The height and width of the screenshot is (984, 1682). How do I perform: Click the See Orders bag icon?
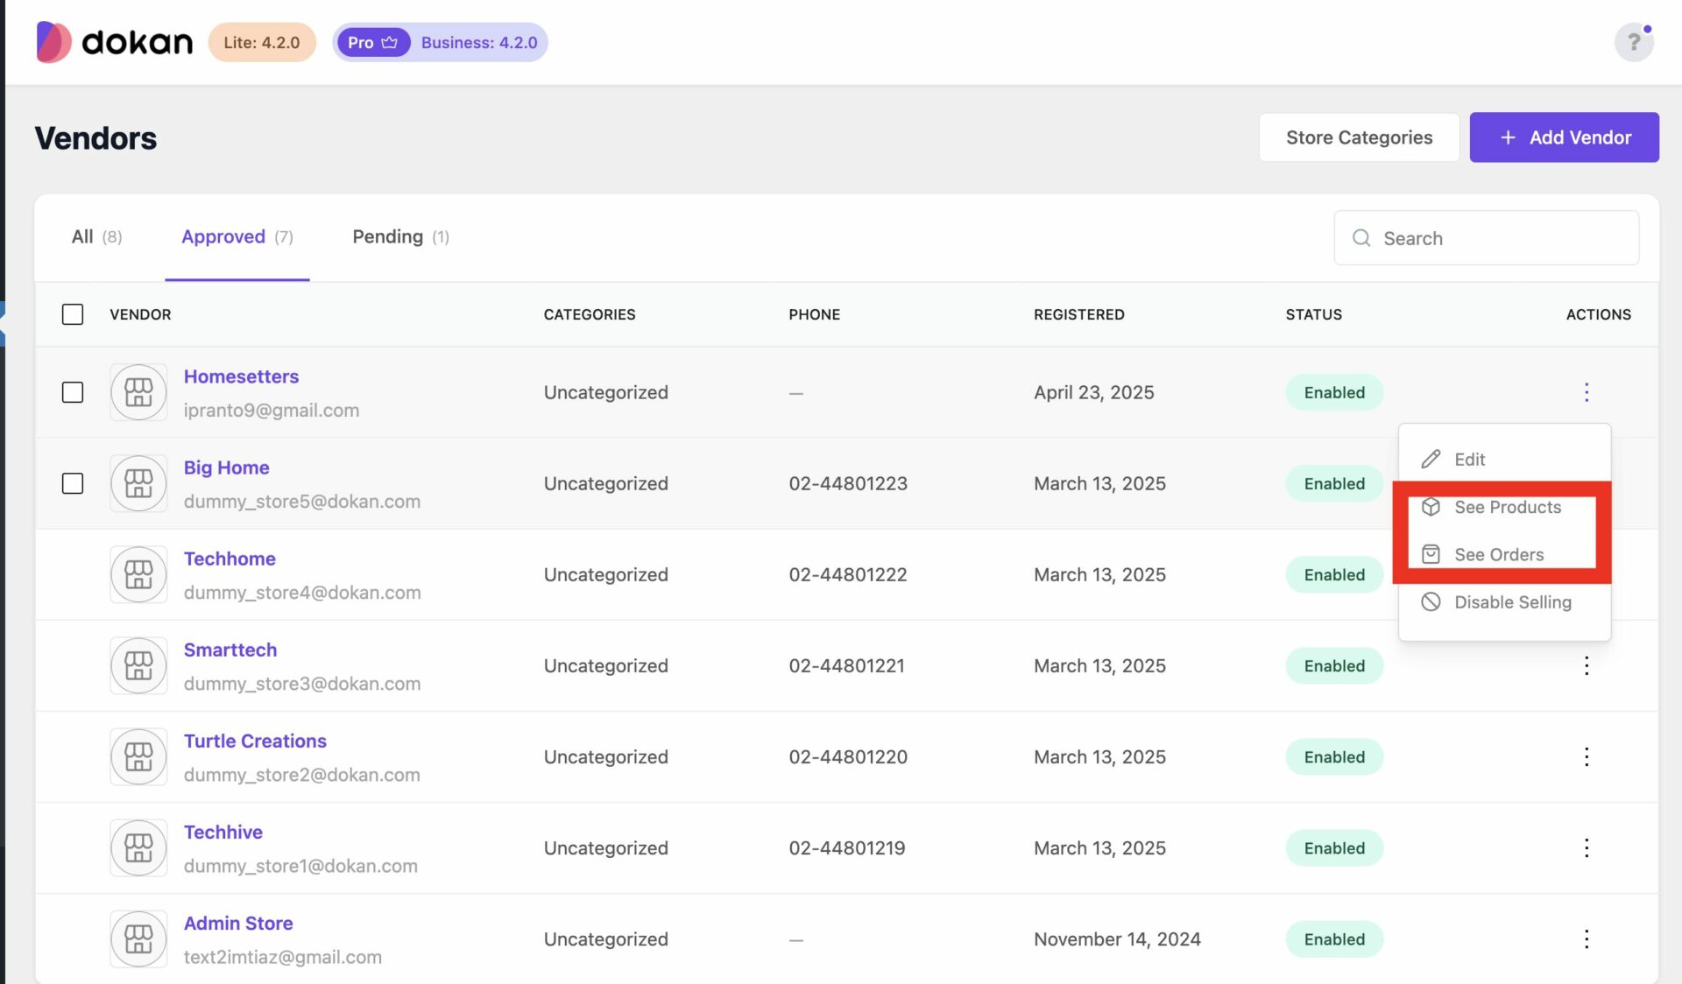coord(1431,553)
